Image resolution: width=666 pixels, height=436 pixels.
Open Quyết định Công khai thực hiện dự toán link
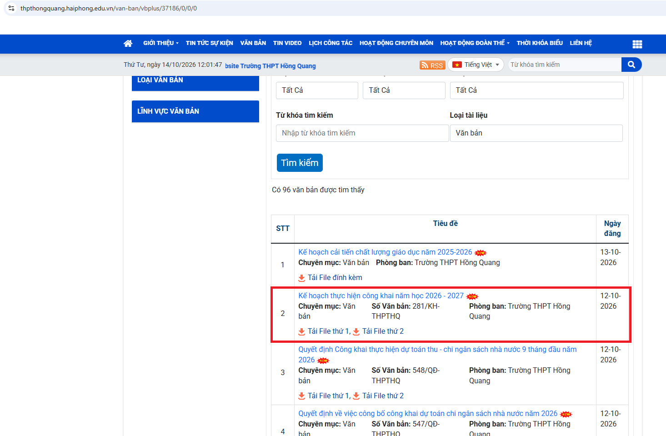pos(437,355)
